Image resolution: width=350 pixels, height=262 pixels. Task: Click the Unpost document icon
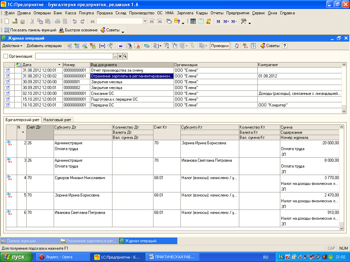(137, 46)
